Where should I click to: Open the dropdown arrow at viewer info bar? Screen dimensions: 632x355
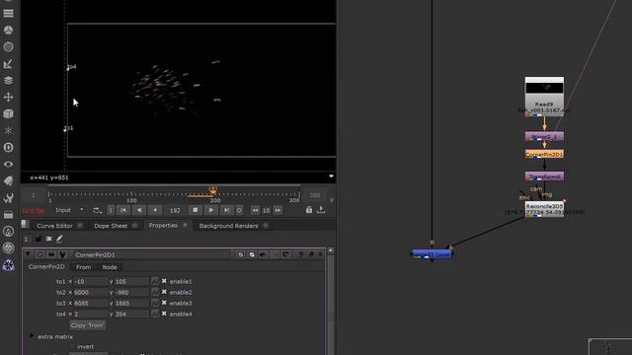[331, 177]
